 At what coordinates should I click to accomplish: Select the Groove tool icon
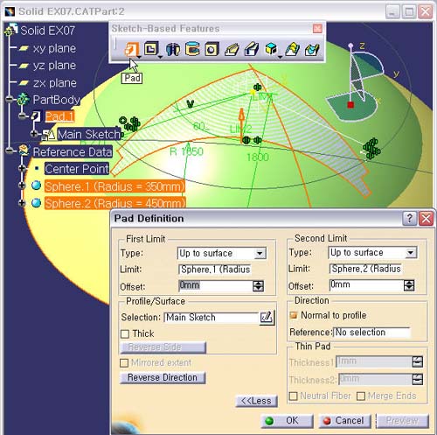pos(192,49)
